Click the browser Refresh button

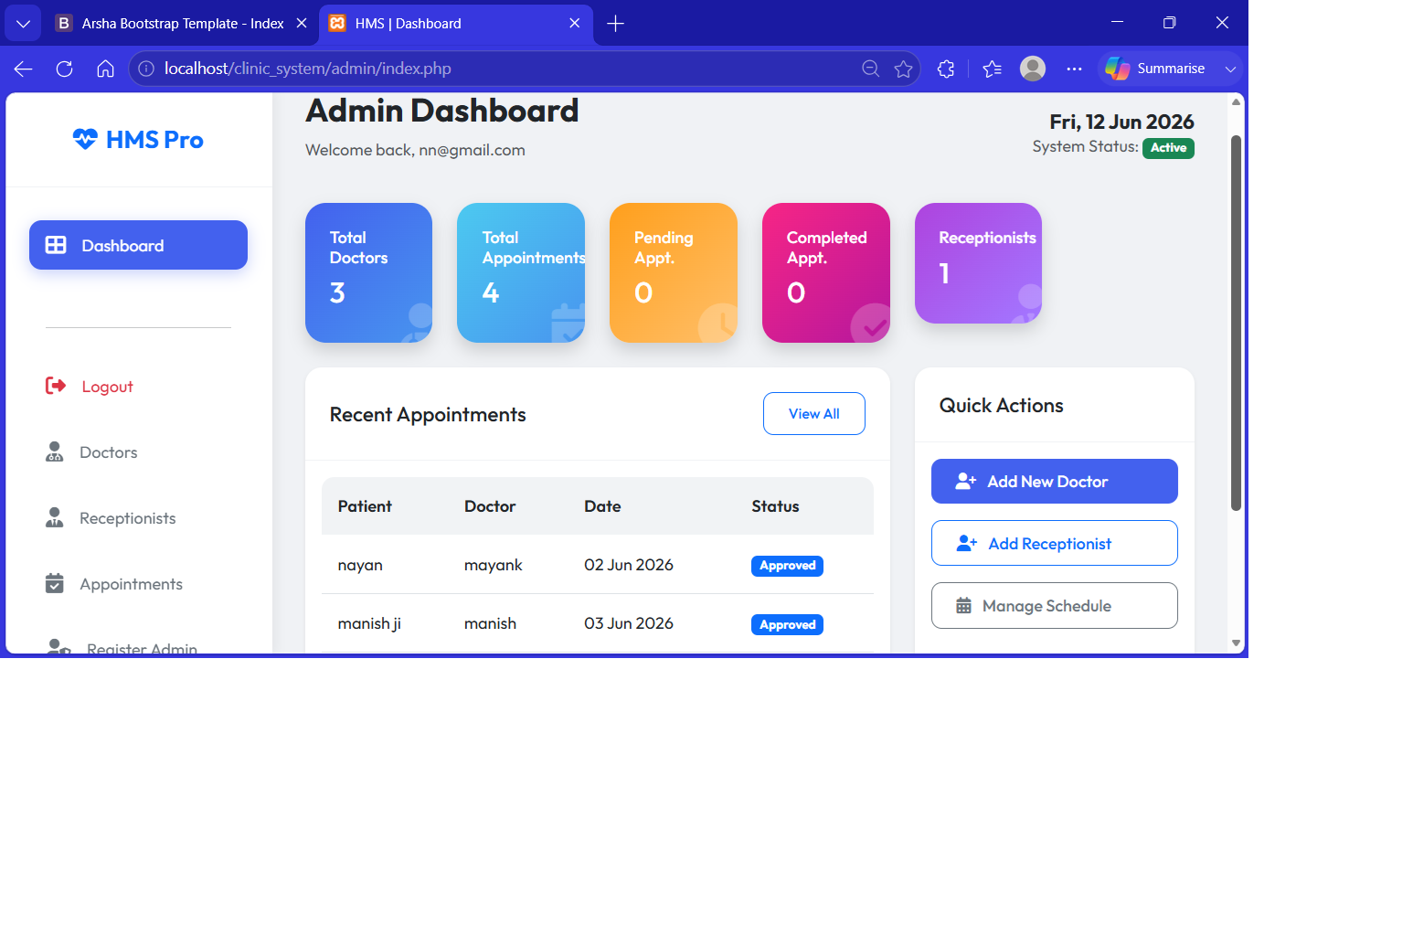coord(64,69)
